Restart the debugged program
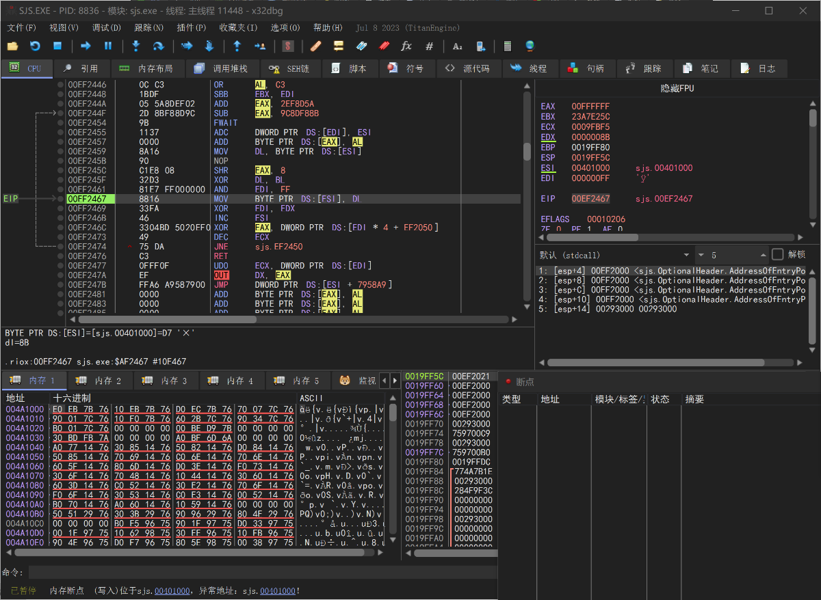The height and width of the screenshot is (600, 821). 35,46
